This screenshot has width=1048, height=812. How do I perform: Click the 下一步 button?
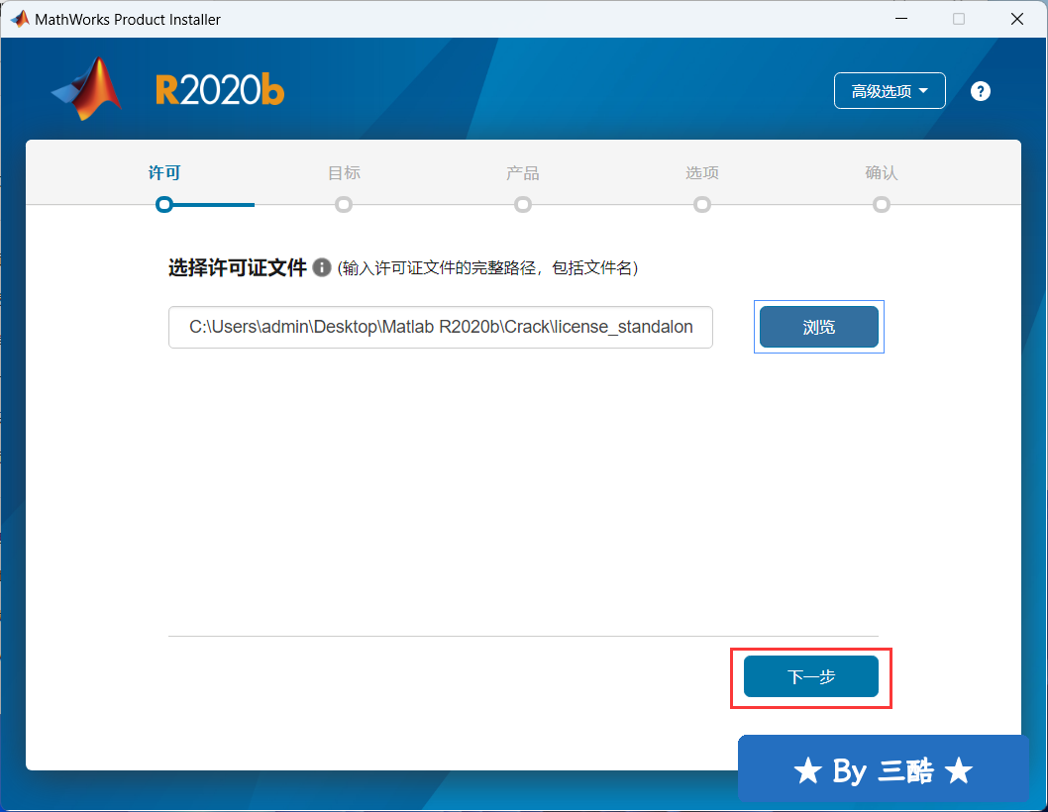810,676
